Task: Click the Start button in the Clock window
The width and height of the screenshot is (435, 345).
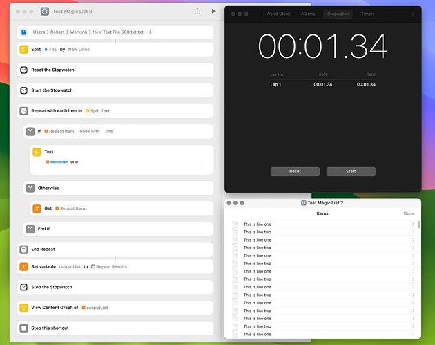Action: pos(351,171)
